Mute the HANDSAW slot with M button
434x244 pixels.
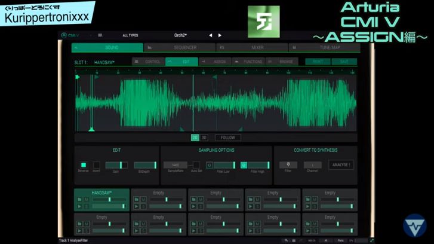[87, 199]
